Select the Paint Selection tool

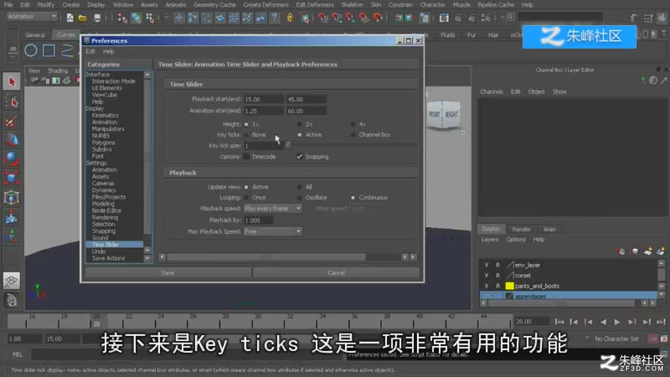point(12,121)
